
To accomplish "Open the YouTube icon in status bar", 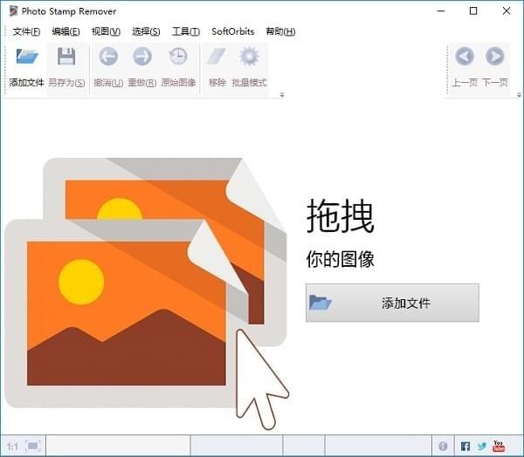I will pyautogui.click(x=499, y=446).
